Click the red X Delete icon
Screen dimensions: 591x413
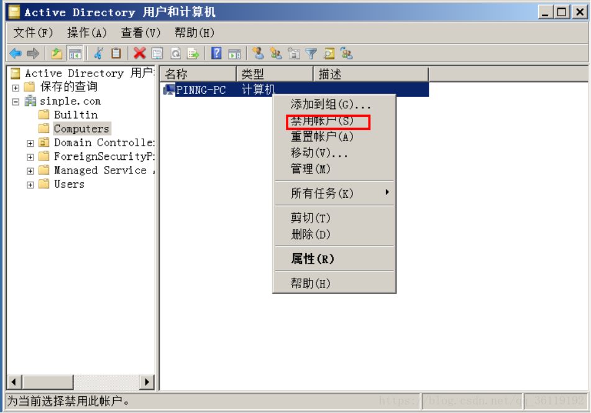139,53
